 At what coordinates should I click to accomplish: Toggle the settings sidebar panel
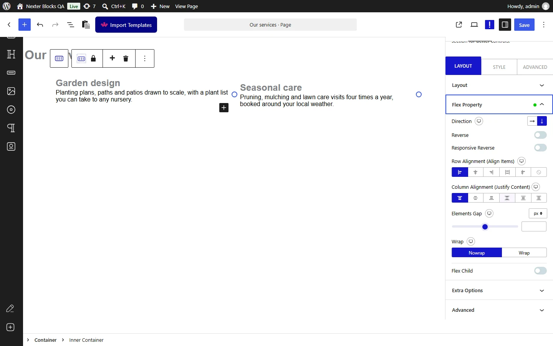coord(505,25)
